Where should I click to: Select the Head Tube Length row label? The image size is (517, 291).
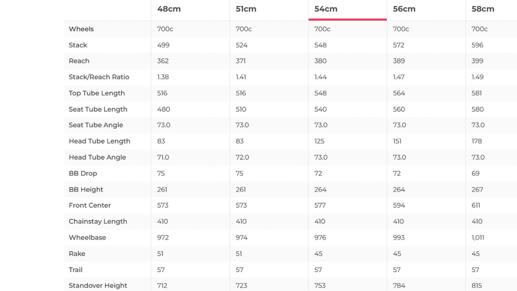(99, 141)
